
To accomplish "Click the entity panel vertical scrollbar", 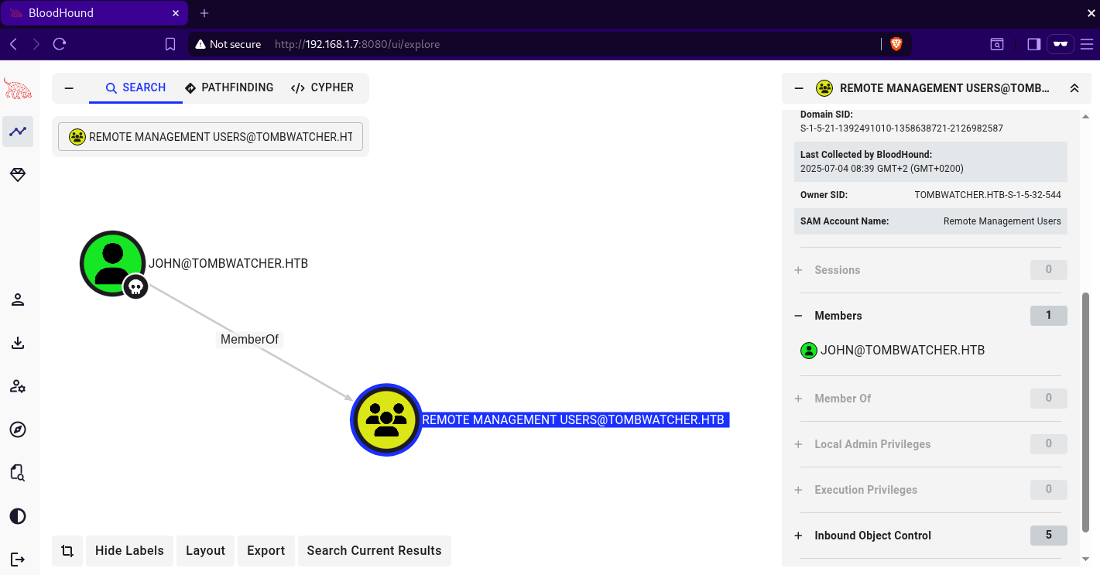I will [1085, 410].
